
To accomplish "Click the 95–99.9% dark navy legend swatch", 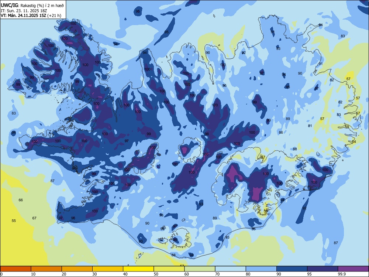I will click(323, 269).
